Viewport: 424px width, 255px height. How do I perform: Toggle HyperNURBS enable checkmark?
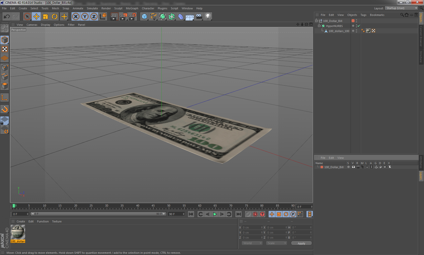point(359,26)
